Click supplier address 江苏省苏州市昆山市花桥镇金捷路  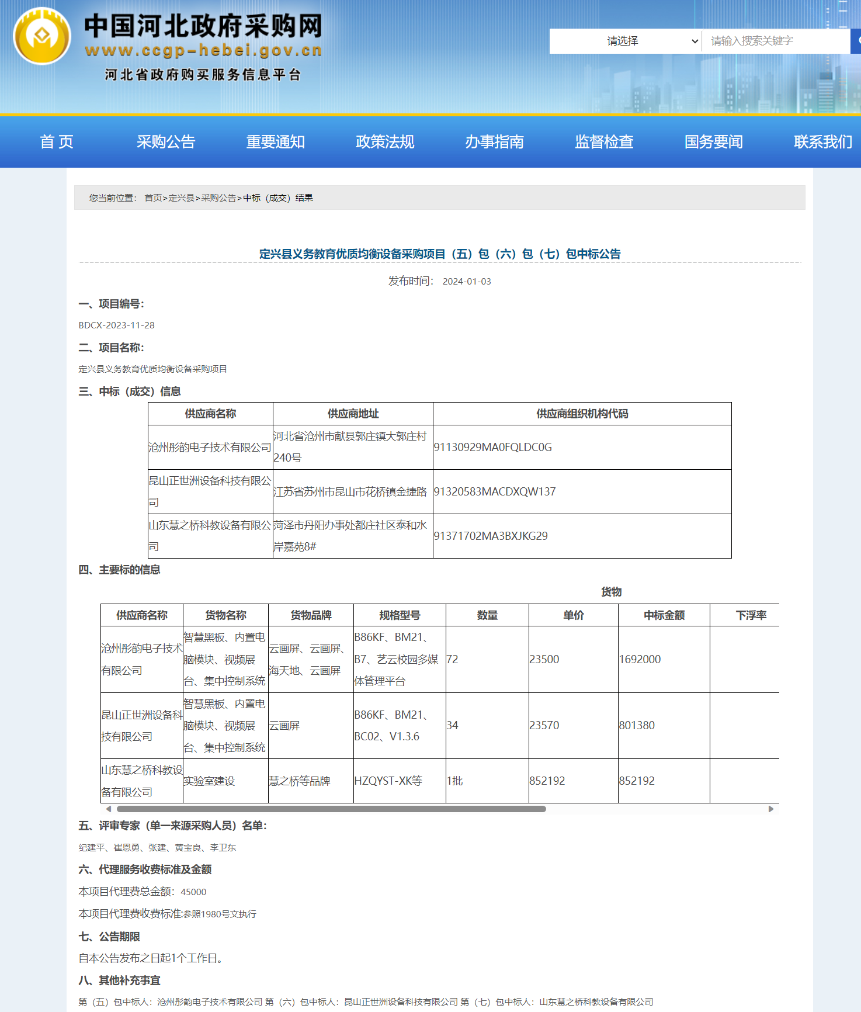[x=350, y=492]
